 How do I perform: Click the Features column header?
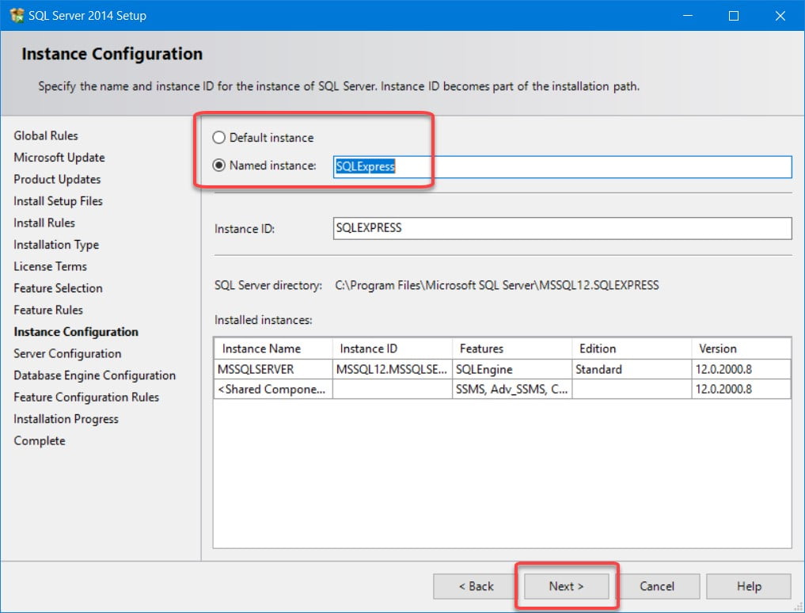pos(512,348)
